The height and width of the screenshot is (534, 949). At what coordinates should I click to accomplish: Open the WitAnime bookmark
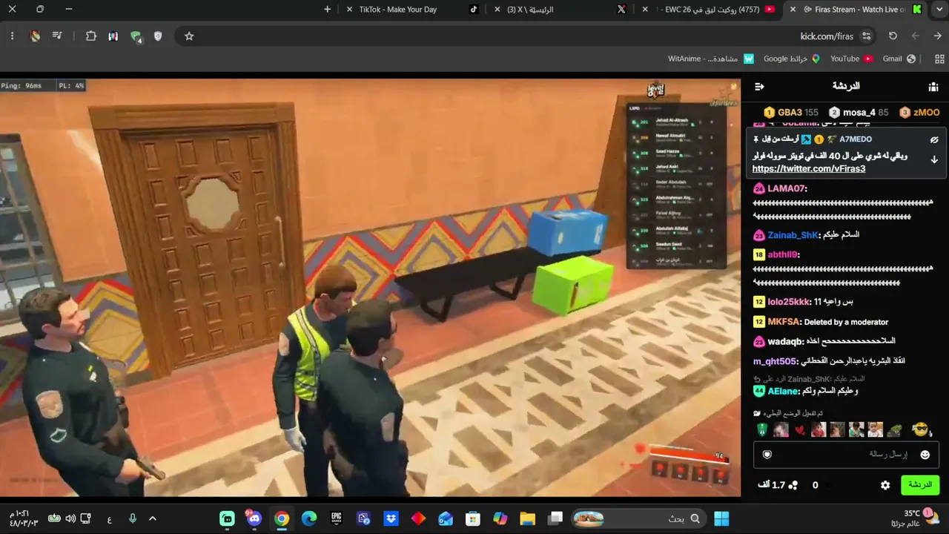[x=711, y=59]
